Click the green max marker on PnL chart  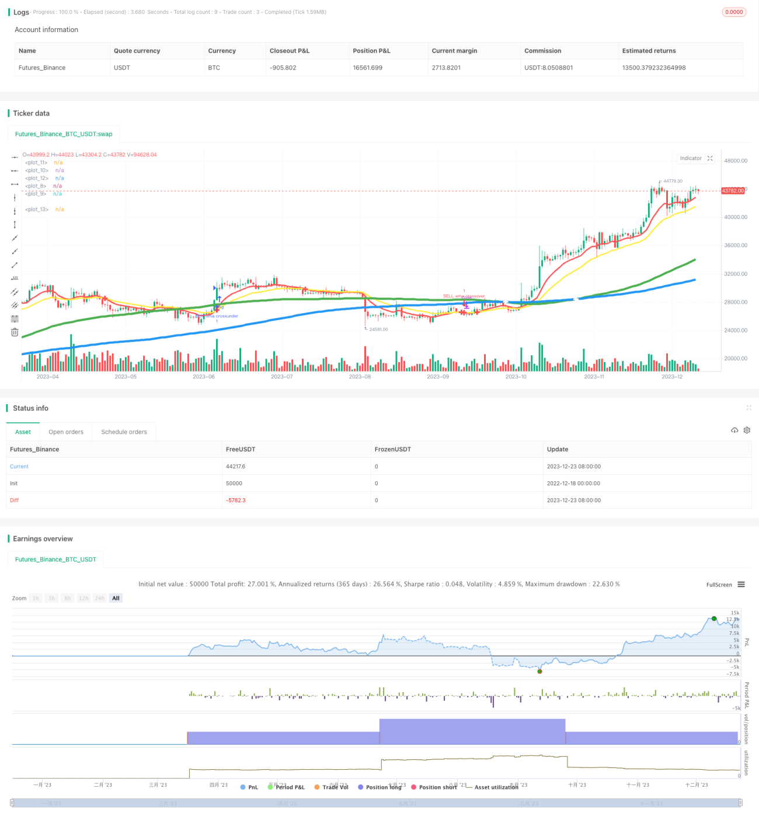click(x=713, y=619)
